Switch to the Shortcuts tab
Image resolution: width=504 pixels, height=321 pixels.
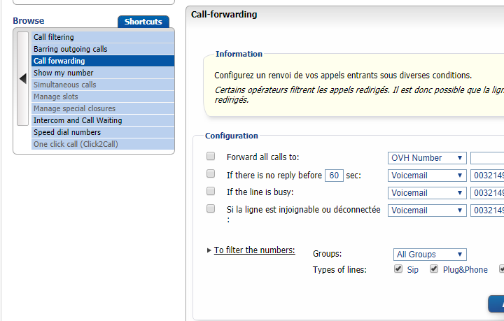click(x=143, y=22)
